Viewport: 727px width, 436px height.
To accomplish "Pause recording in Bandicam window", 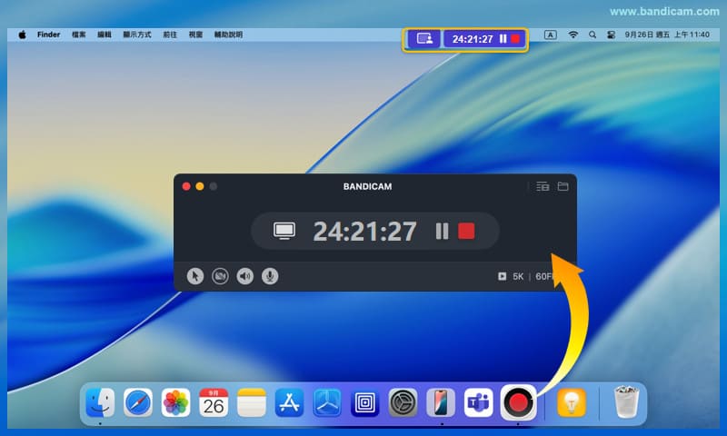I will (x=442, y=231).
